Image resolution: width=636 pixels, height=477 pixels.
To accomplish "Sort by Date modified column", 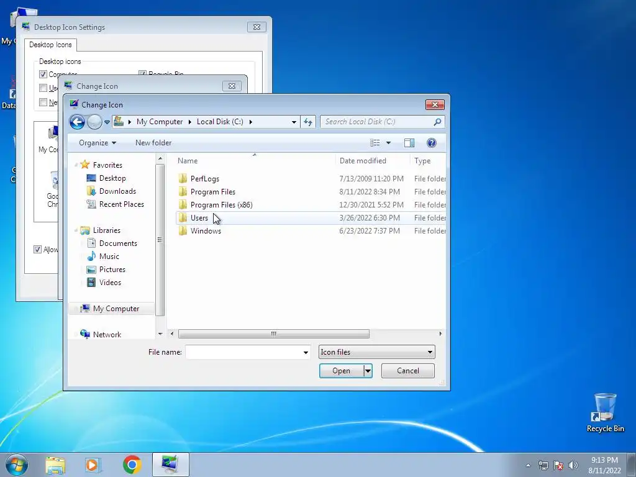I will [x=373, y=161].
